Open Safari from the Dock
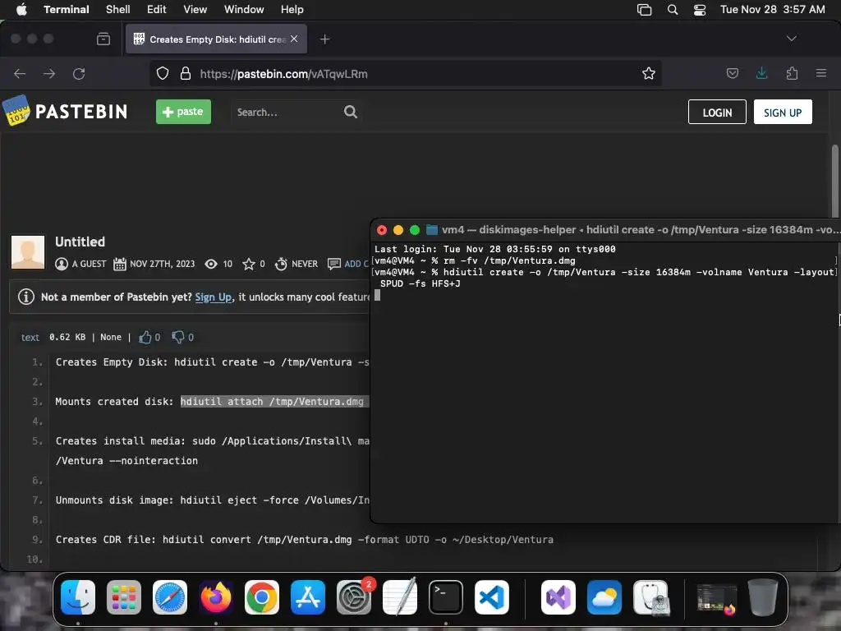The image size is (841, 631). pos(170,597)
